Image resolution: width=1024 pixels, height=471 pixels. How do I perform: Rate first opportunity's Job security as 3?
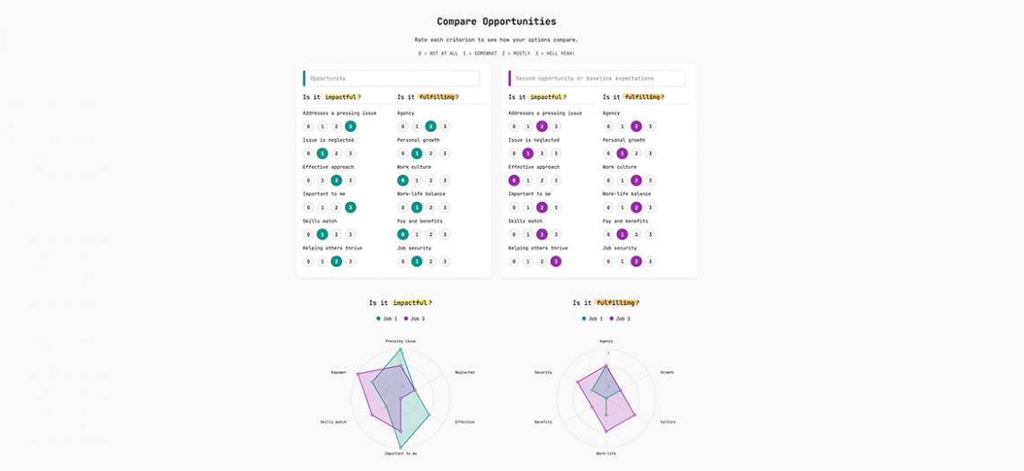coord(445,261)
